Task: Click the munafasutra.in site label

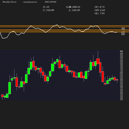Action: [x=30, y=2]
